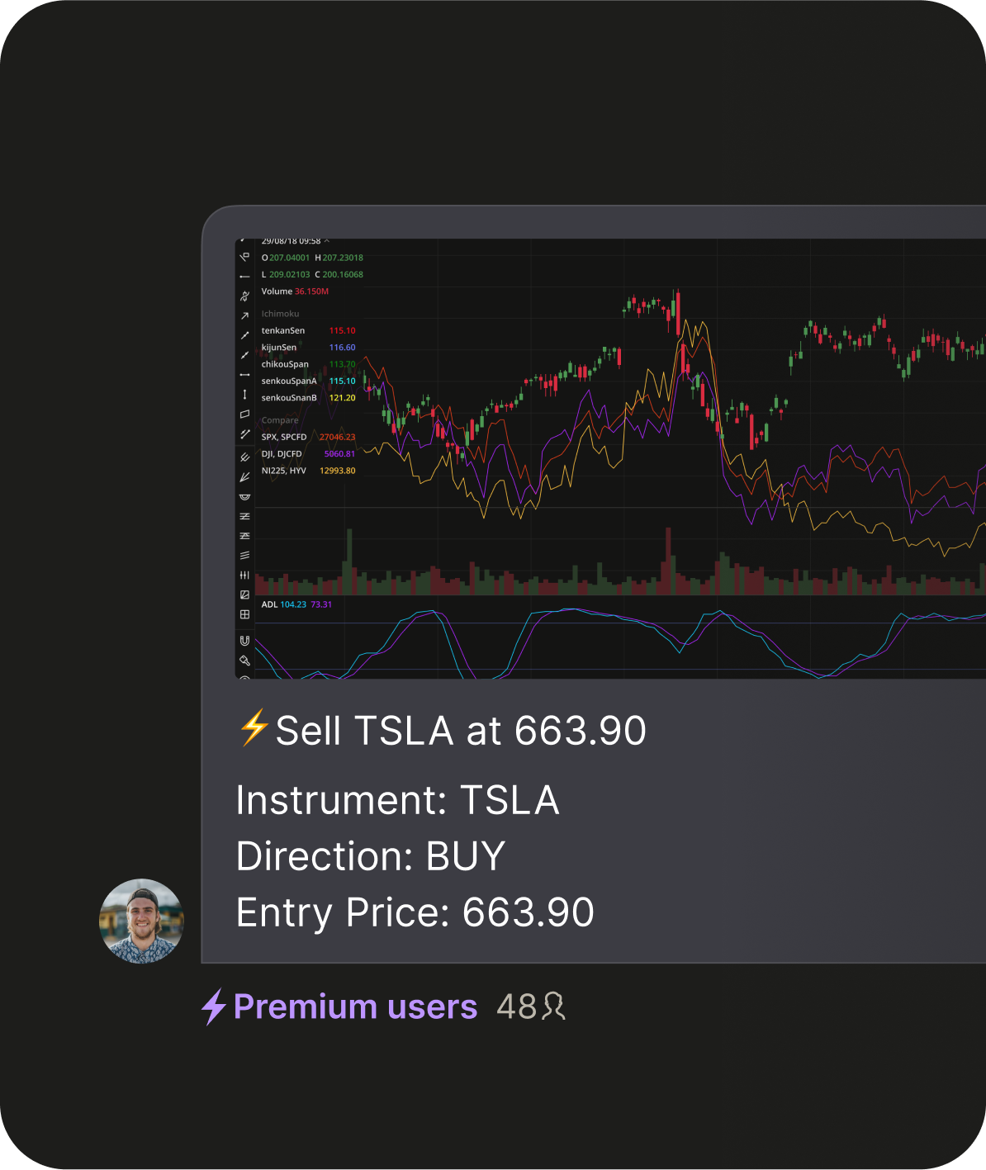Click the Ichimoku indicator label
Image resolution: width=986 pixels, height=1170 pixels.
280,314
